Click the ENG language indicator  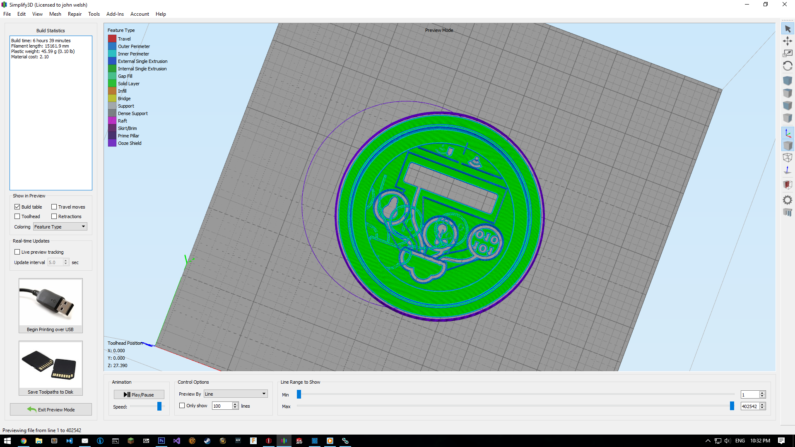point(740,441)
